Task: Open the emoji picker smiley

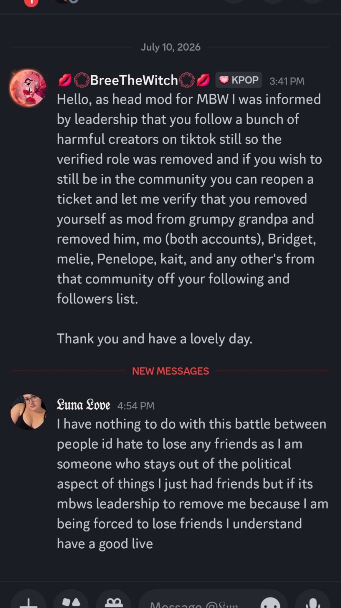Action: (x=271, y=602)
